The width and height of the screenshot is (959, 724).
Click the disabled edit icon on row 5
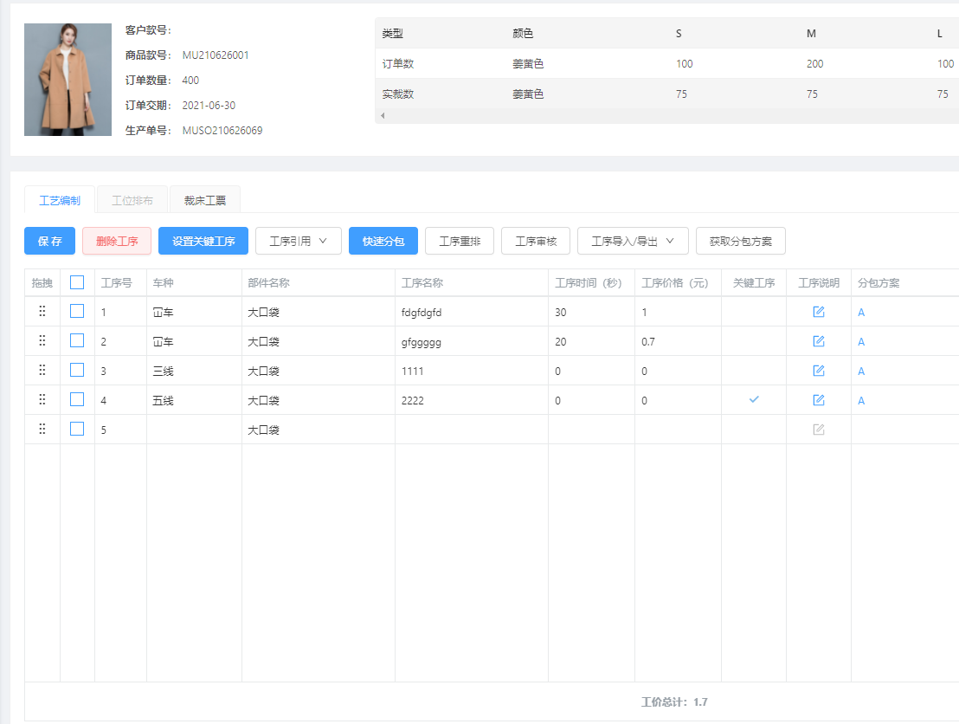817,428
